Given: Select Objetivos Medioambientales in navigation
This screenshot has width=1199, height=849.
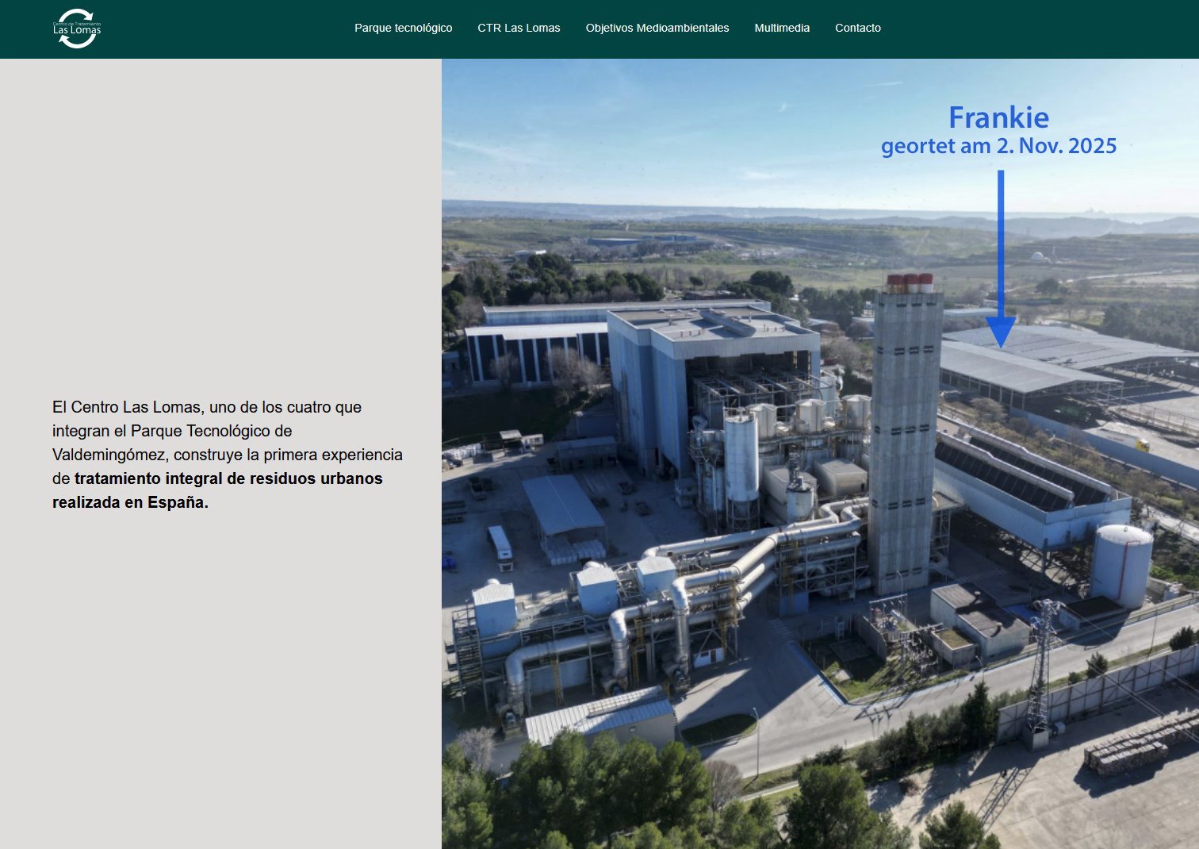Looking at the screenshot, I should [x=657, y=28].
